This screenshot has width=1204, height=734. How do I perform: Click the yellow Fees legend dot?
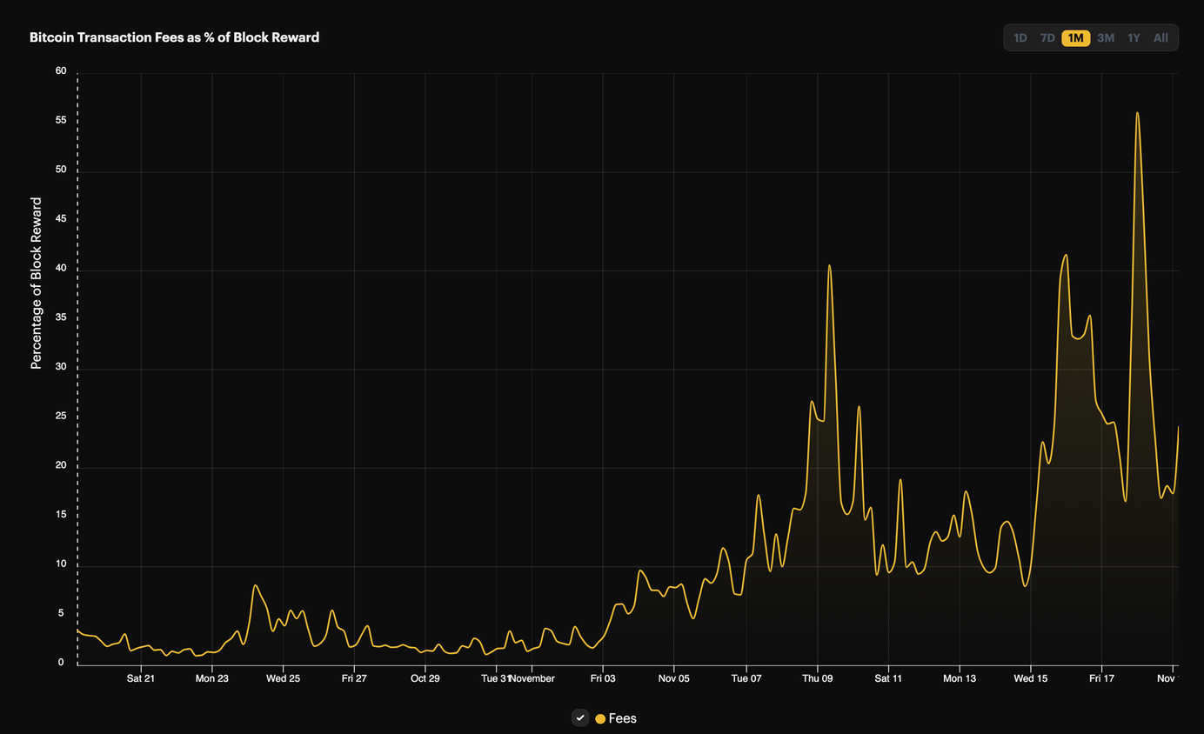599,718
